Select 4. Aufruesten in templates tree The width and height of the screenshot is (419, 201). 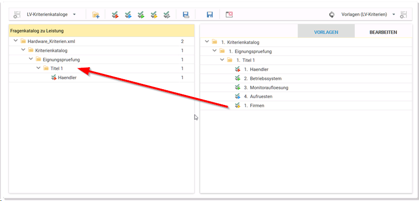[258, 96]
